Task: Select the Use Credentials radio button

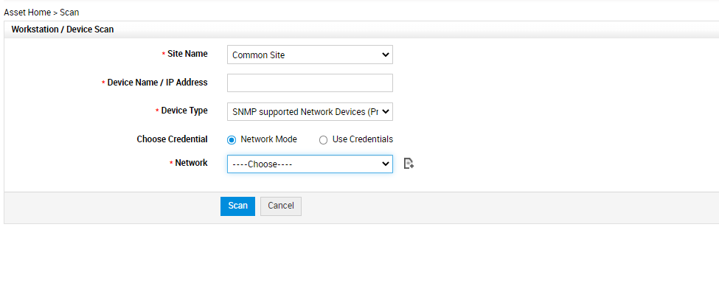Action: (x=323, y=139)
